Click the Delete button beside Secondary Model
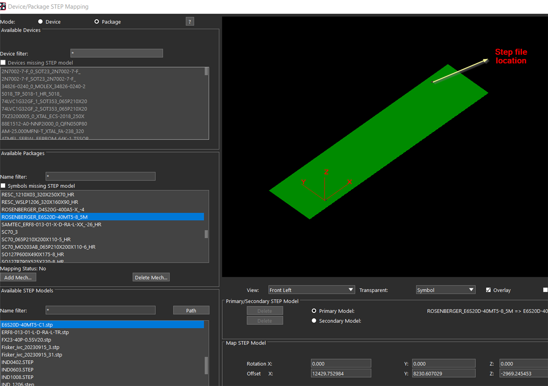This screenshot has width=548, height=386. pos(265,321)
